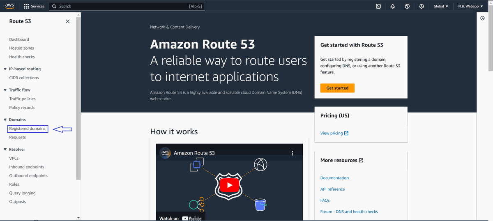Collapse the Domains section
This screenshot has height=221, width=493.
click(x=5, y=120)
